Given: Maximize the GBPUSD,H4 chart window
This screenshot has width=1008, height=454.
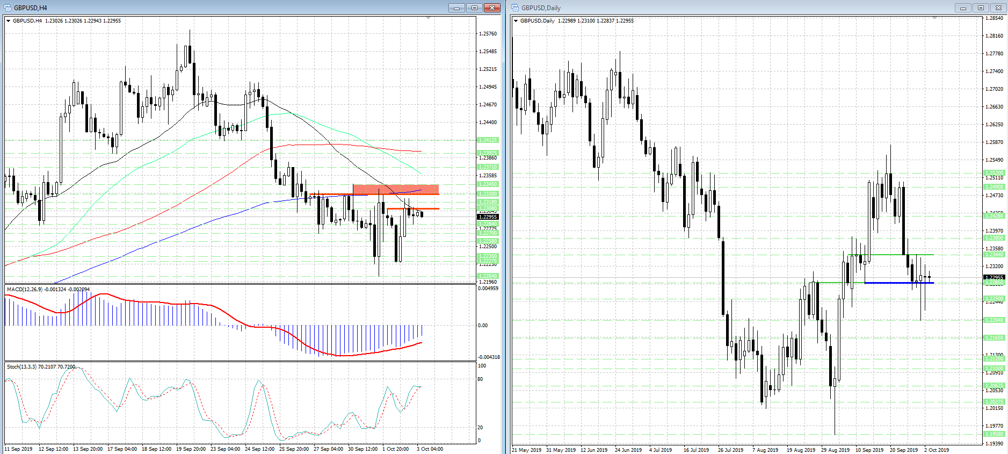Looking at the screenshot, I should pos(474,8).
